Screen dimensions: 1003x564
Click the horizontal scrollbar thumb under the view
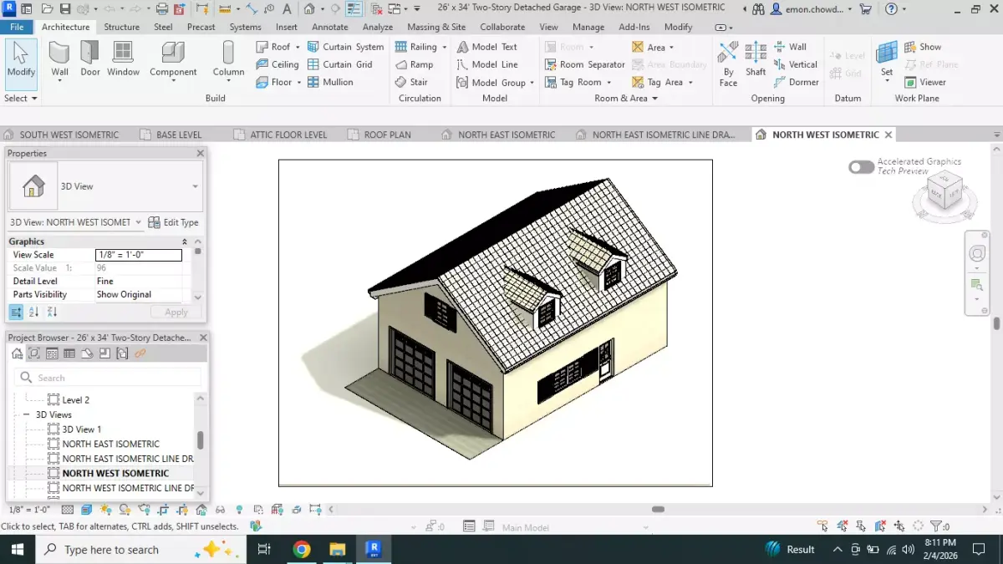tap(658, 510)
